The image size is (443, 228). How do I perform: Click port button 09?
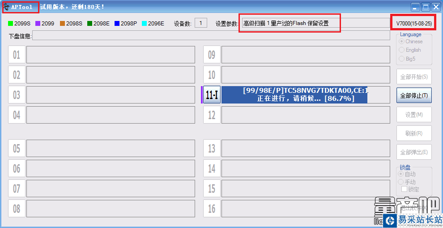[x=212, y=55]
